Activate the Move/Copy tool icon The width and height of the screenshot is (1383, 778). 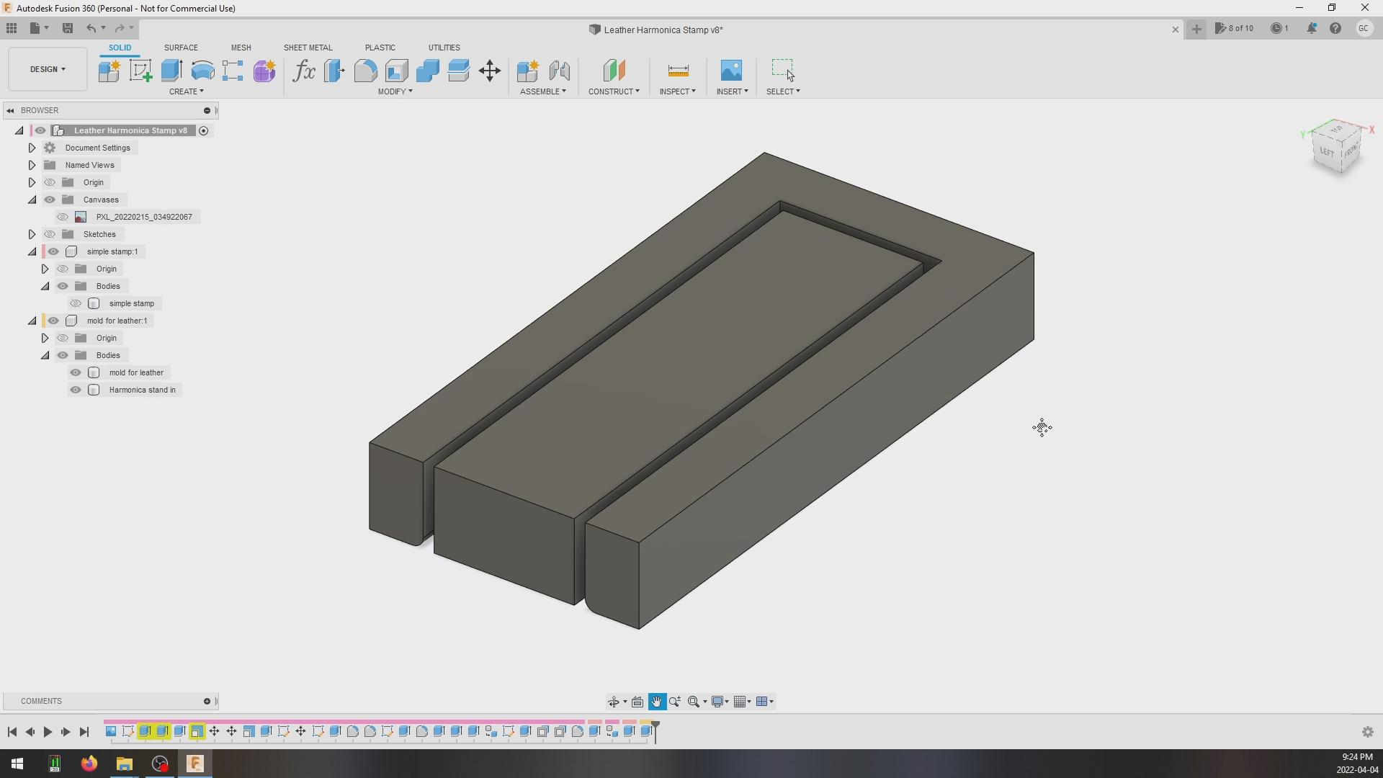(x=490, y=71)
